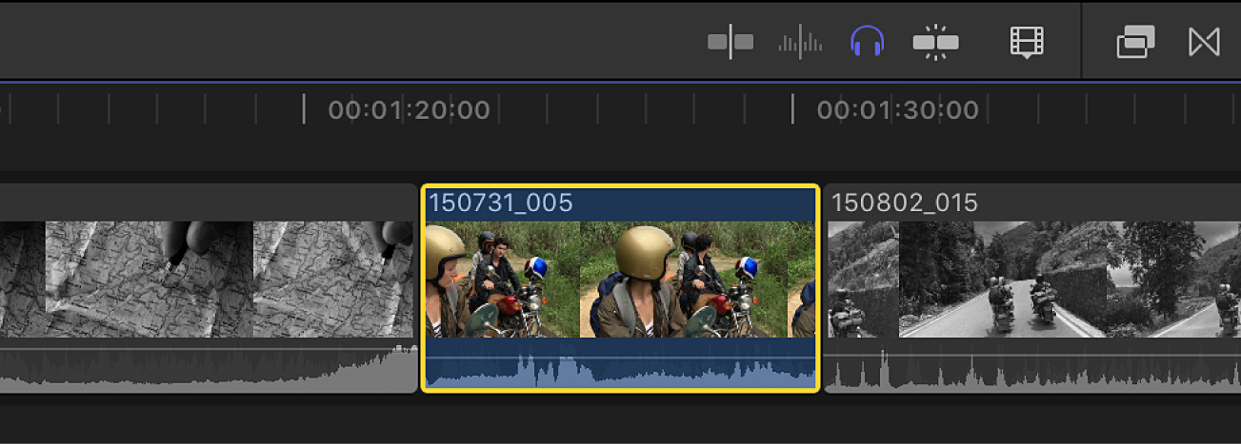Viewport: 1241px width, 445px height.
Task: Turn off clip soloing (headphones icon)
Action: [867, 42]
